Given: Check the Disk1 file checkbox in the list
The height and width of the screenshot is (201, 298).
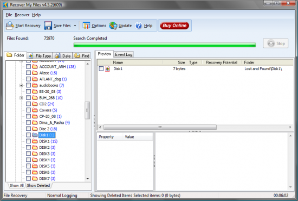Looking at the screenshot, I should pos(101,68).
